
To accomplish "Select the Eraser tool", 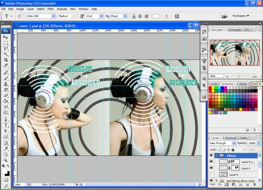I will coord(6,95).
